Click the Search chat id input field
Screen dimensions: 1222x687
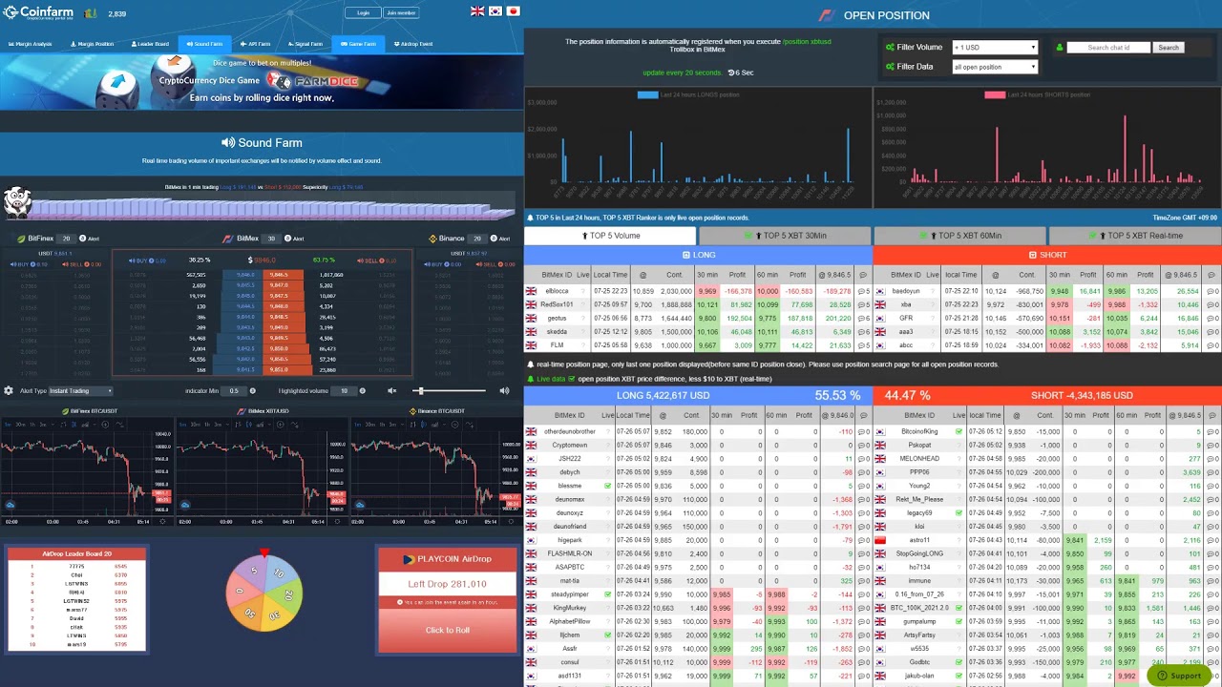click(1108, 47)
